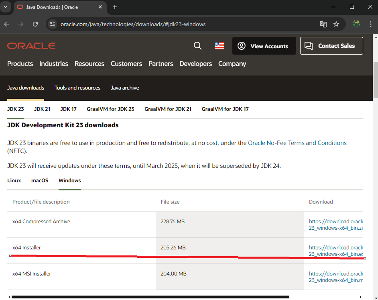Open Partners menu
Viewport: 378px width, 300px height.
(x=161, y=64)
